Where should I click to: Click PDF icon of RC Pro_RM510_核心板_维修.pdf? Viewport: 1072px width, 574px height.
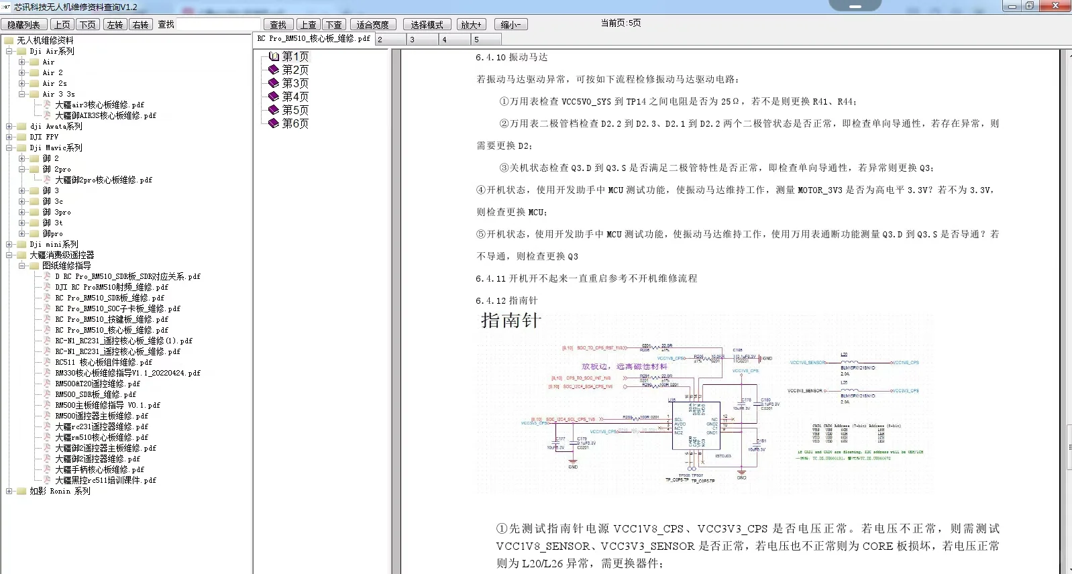tap(48, 330)
